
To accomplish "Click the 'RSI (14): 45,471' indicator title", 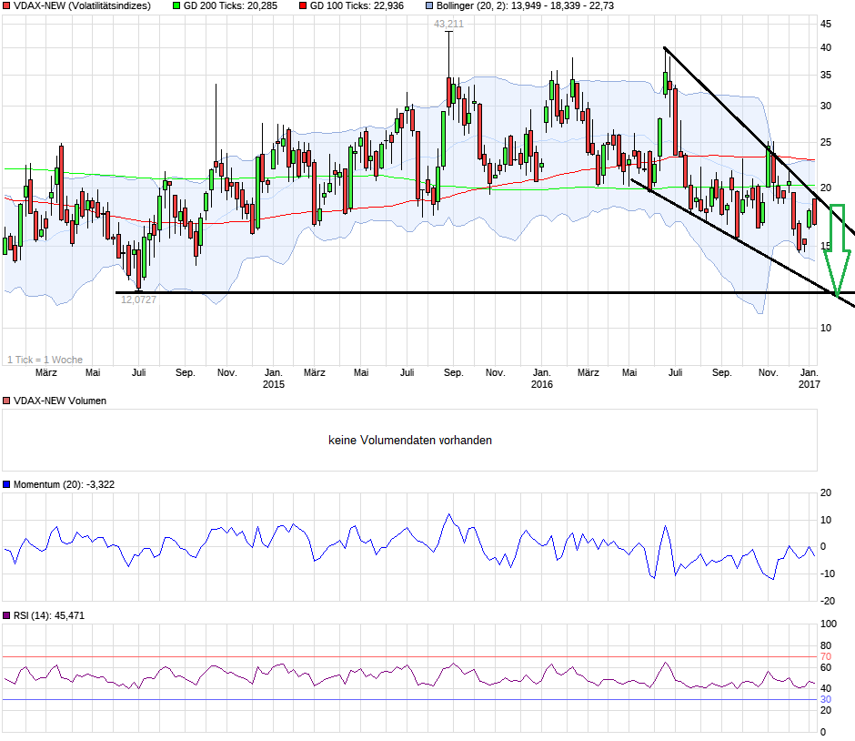I will click(49, 616).
